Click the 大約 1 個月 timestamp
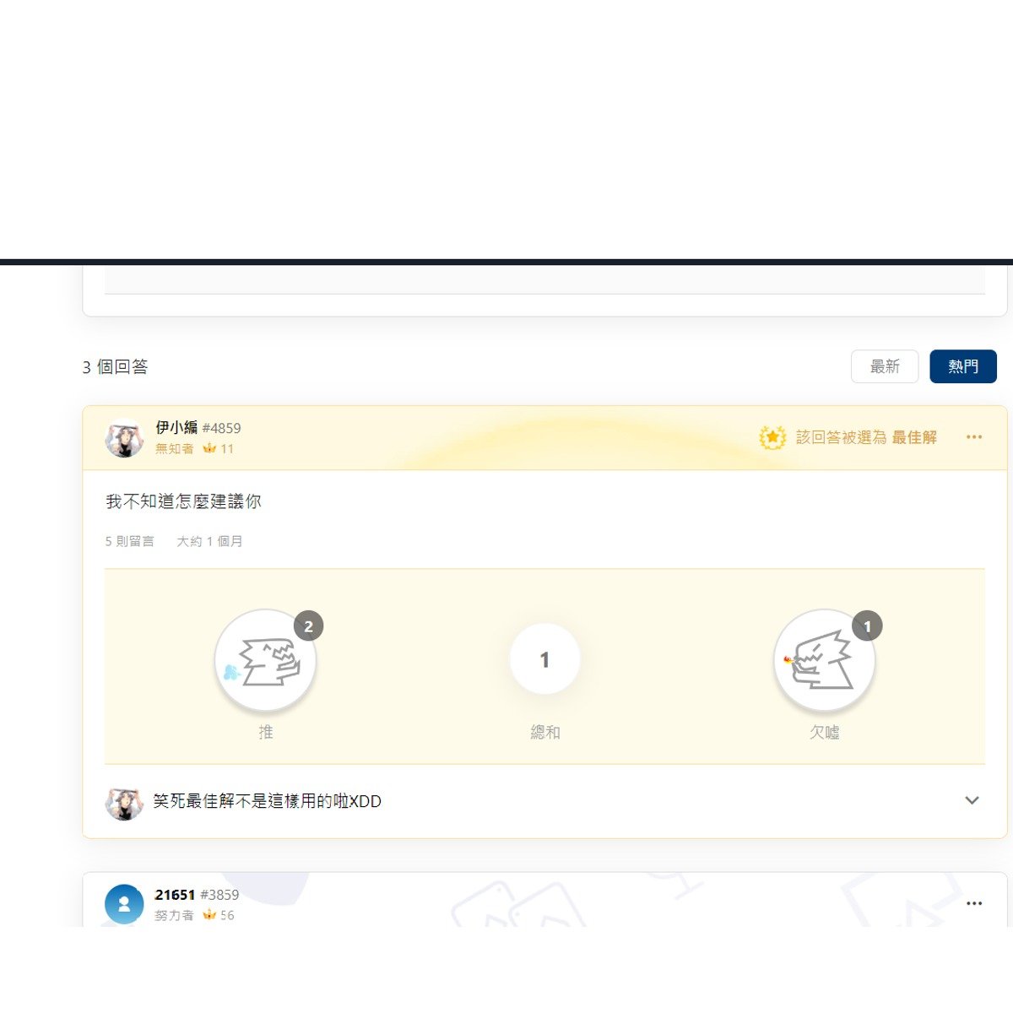 (209, 541)
